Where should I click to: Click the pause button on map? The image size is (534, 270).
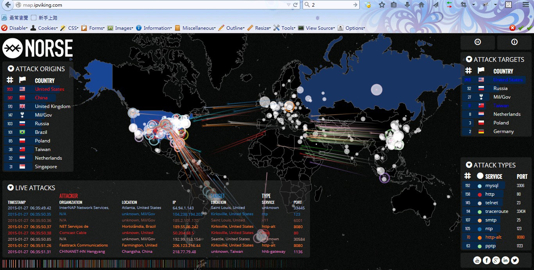(478, 42)
